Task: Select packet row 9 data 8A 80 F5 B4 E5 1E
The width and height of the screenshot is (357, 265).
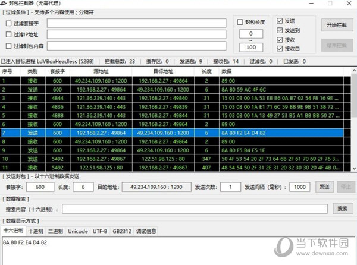Action: [172, 150]
